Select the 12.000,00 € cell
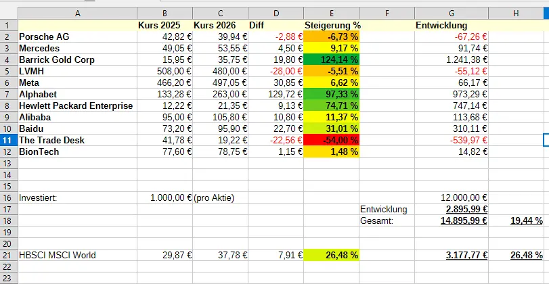Screen dimensions: 549x284 [x=451, y=197]
